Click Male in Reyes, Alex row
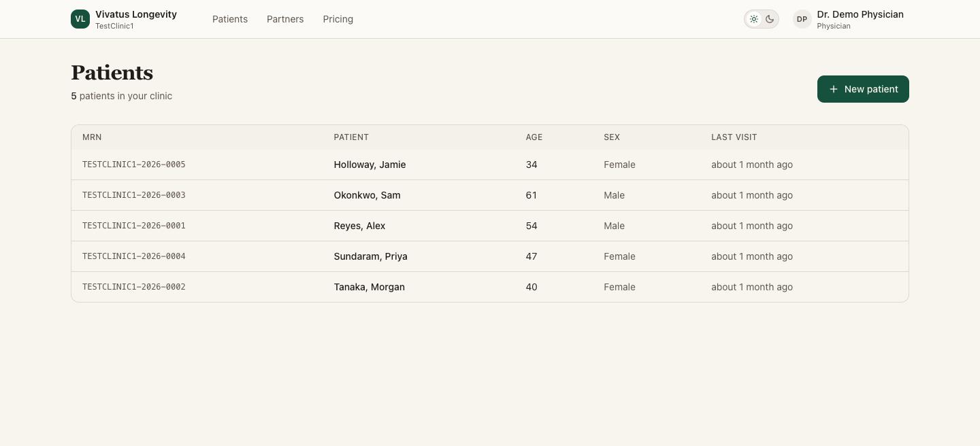 click(614, 226)
